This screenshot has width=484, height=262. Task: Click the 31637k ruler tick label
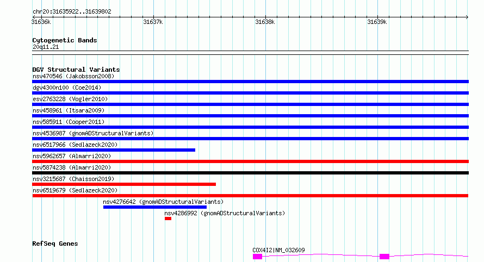coord(153,22)
